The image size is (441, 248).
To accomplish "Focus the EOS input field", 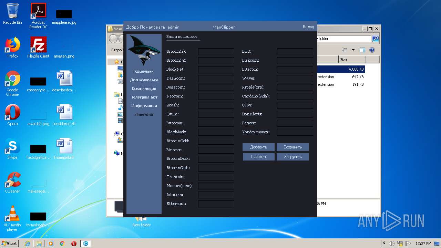I will (x=295, y=52).
